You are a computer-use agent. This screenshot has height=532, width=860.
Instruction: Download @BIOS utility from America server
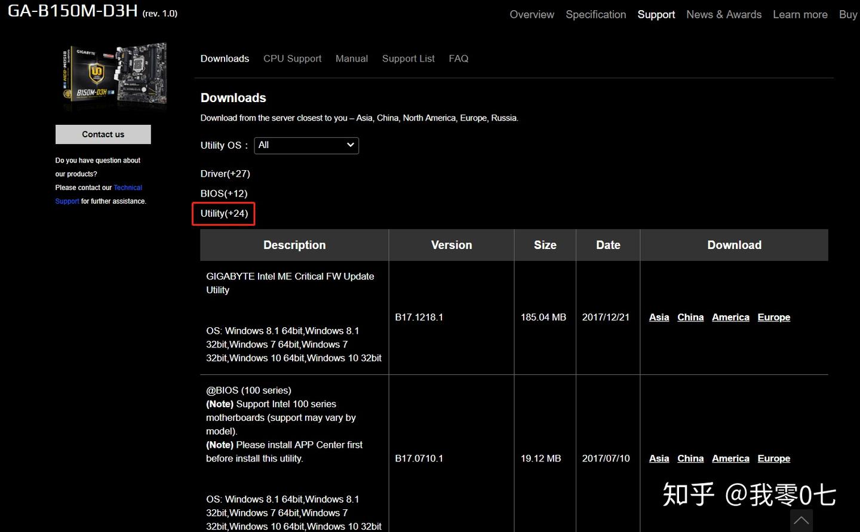point(730,459)
